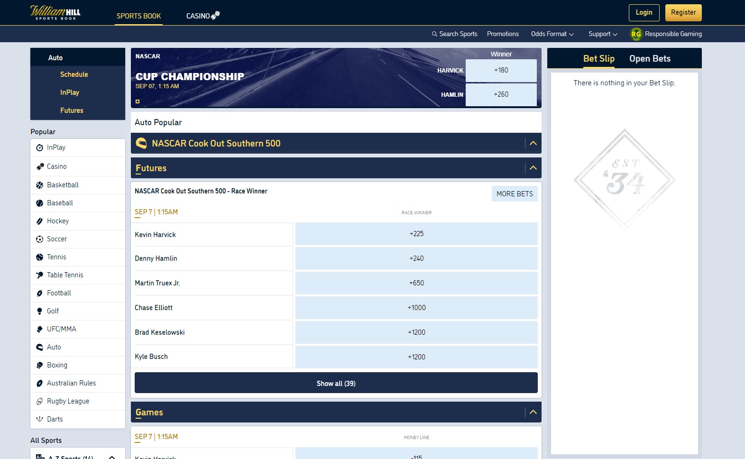Collapse the Futures section chevron
The width and height of the screenshot is (745, 459).
[x=533, y=168]
